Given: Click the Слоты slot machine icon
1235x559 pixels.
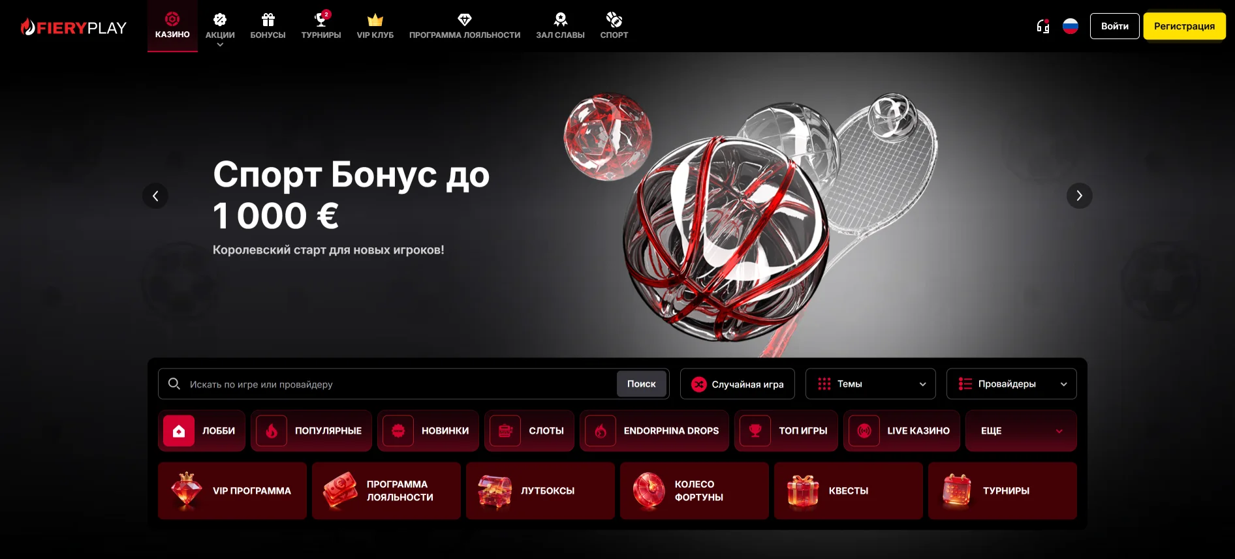Looking at the screenshot, I should [505, 431].
